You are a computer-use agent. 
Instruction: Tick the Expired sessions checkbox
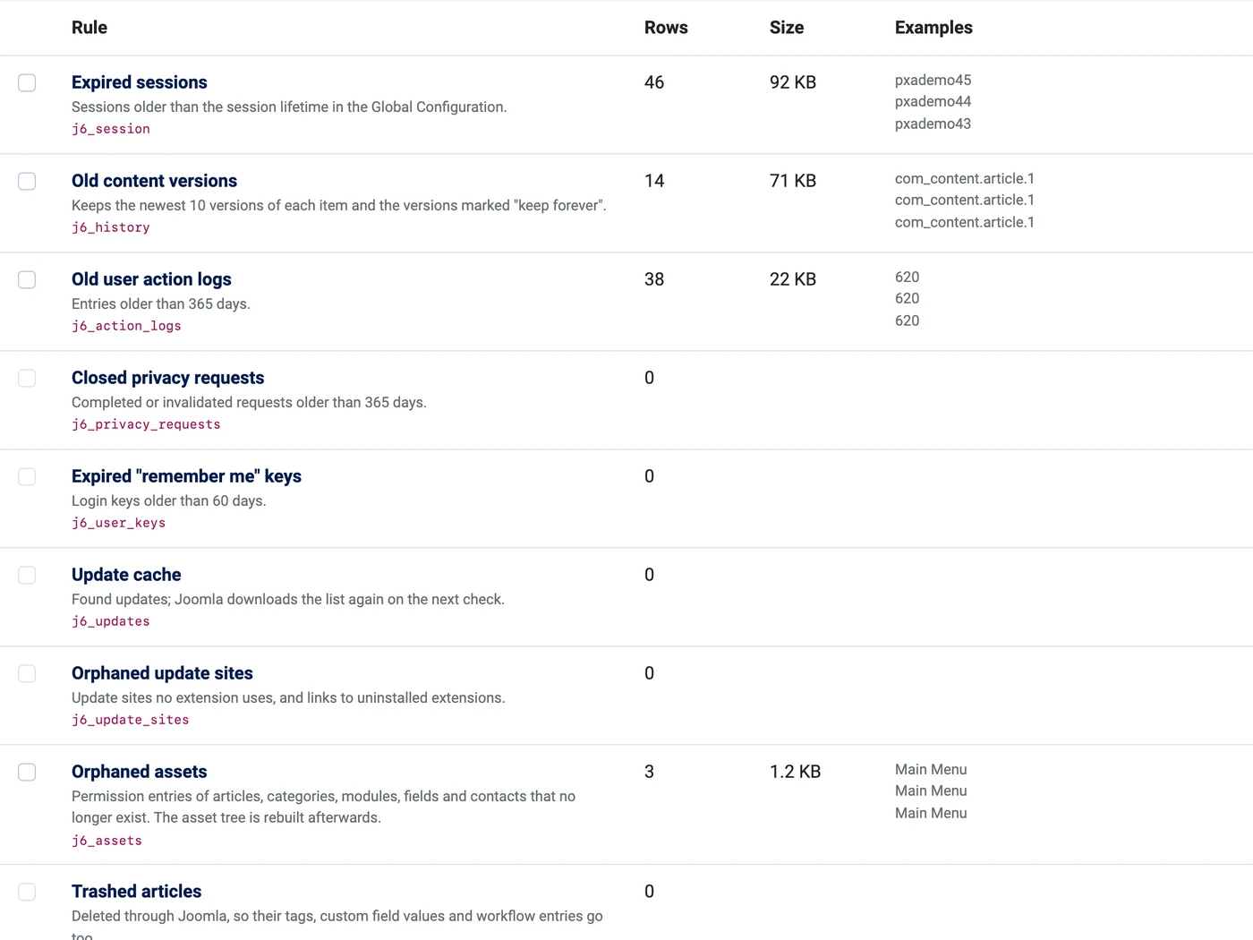point(27,82)
